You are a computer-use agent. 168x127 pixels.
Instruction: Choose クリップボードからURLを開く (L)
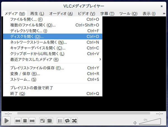(x=53, y=54)
